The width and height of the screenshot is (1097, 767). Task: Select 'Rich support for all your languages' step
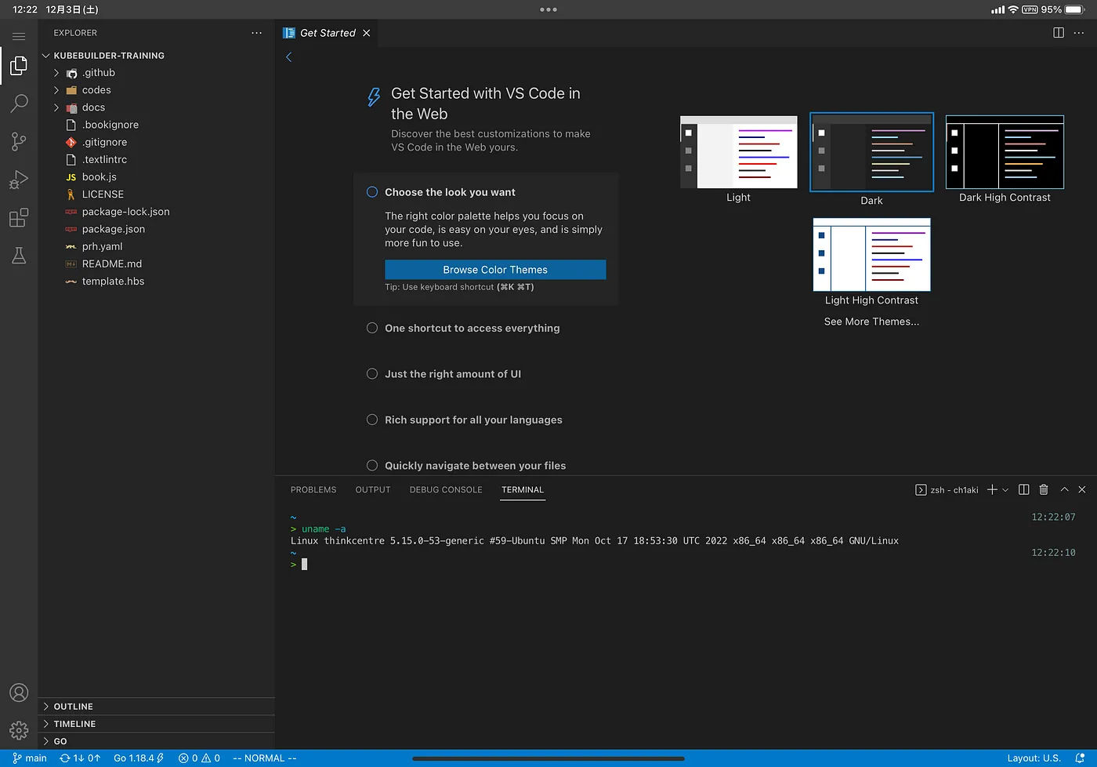pos(473,420)
